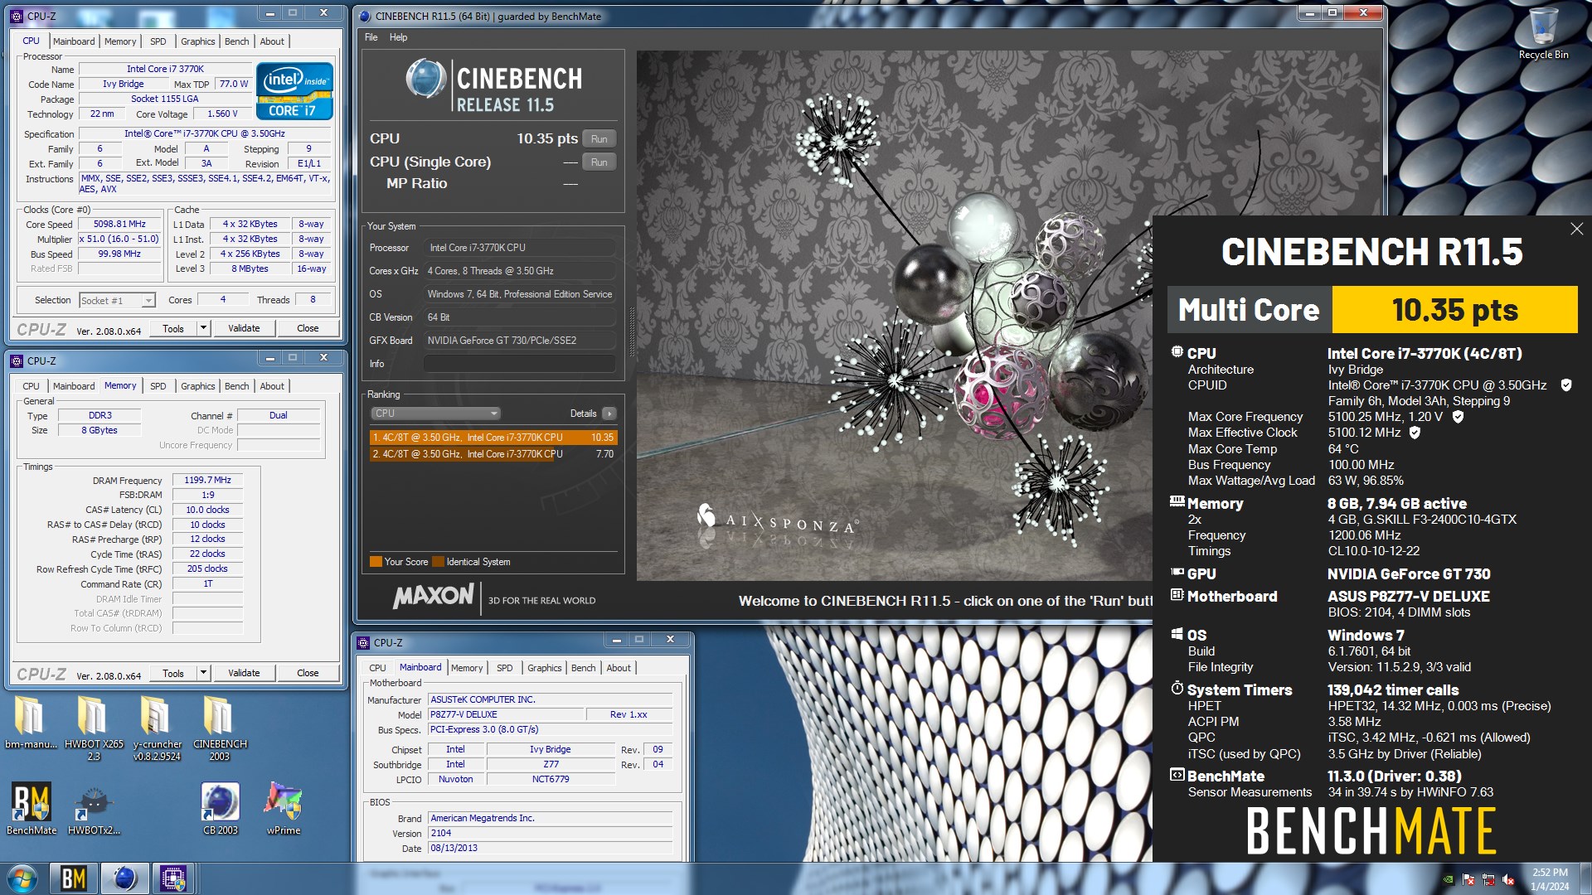This screenshot has height=895, width=1592.
Task: Click the Memory section icon in BenchMate panel
Action: [1177, 501]
